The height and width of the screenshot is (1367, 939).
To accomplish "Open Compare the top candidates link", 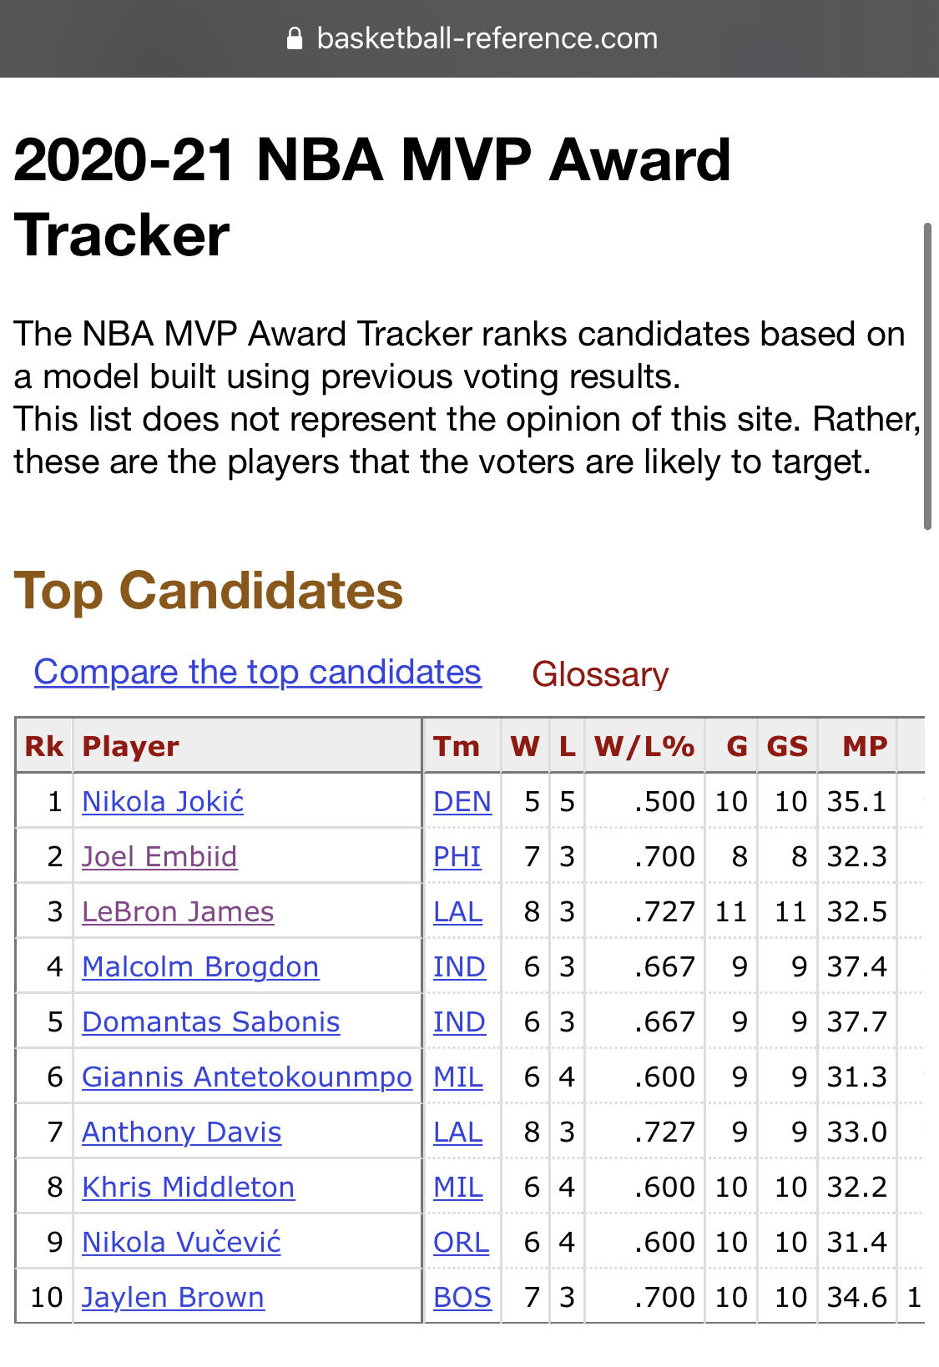I will click(x=258, y=672).
